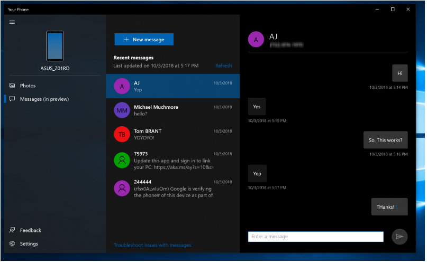Close the Your Phone window
Screen dimensions: 427x262
pos(408,9)
